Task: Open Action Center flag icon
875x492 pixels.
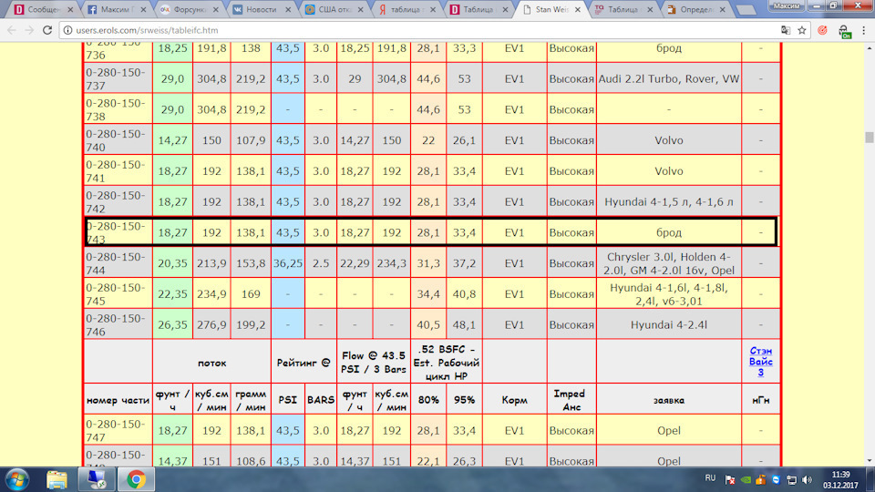Action: pos(730,480)
